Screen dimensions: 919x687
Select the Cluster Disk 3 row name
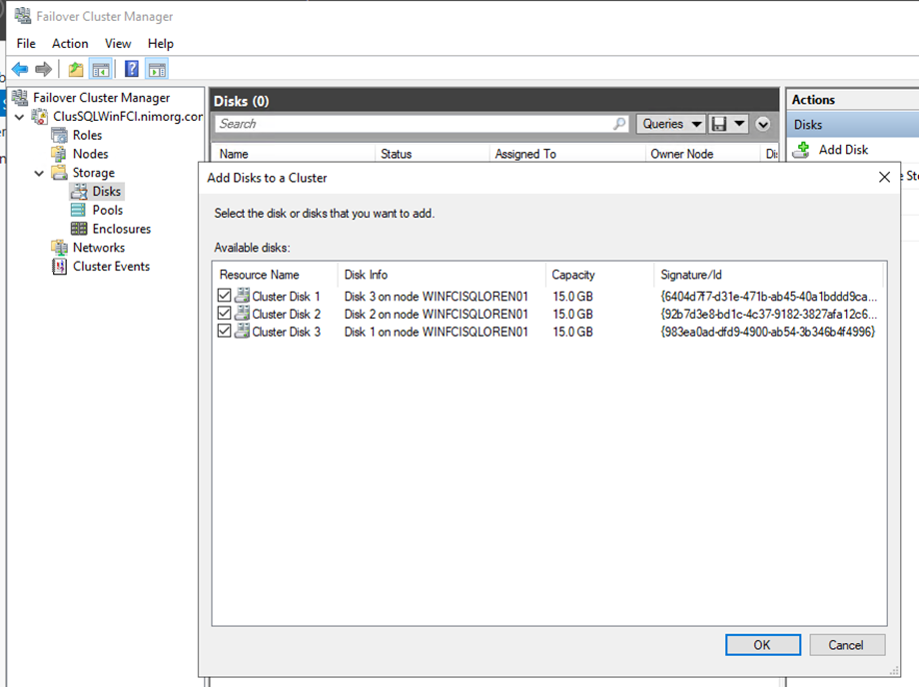tap(286, 332)
